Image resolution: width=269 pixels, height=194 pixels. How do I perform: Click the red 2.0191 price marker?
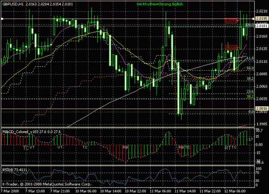tap(231, 21)
